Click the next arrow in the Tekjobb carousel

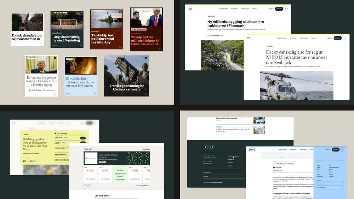[x=89, y=186]
